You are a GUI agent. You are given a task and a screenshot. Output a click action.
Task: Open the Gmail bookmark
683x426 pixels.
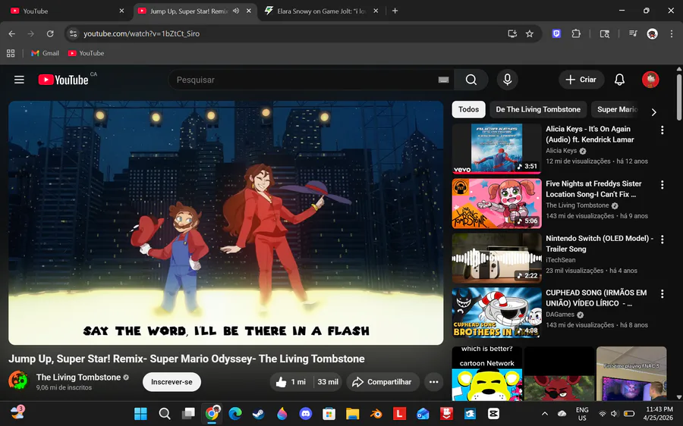(x=46, y=53)
